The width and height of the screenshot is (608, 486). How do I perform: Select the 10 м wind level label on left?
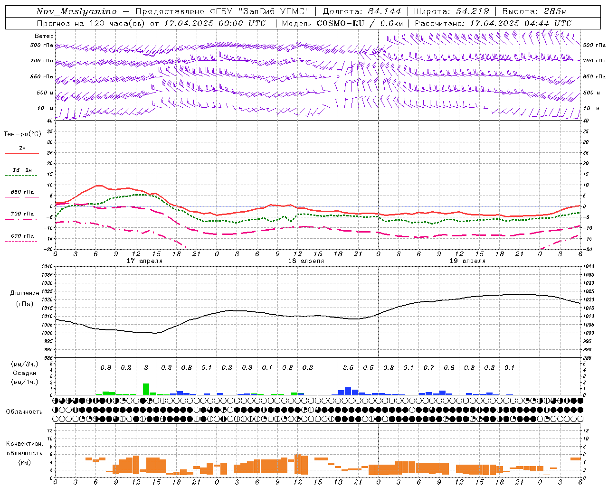tap(46, 109)
